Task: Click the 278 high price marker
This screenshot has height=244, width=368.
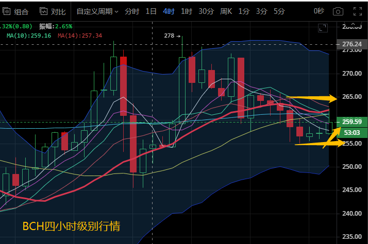Action: pos(172,36)
